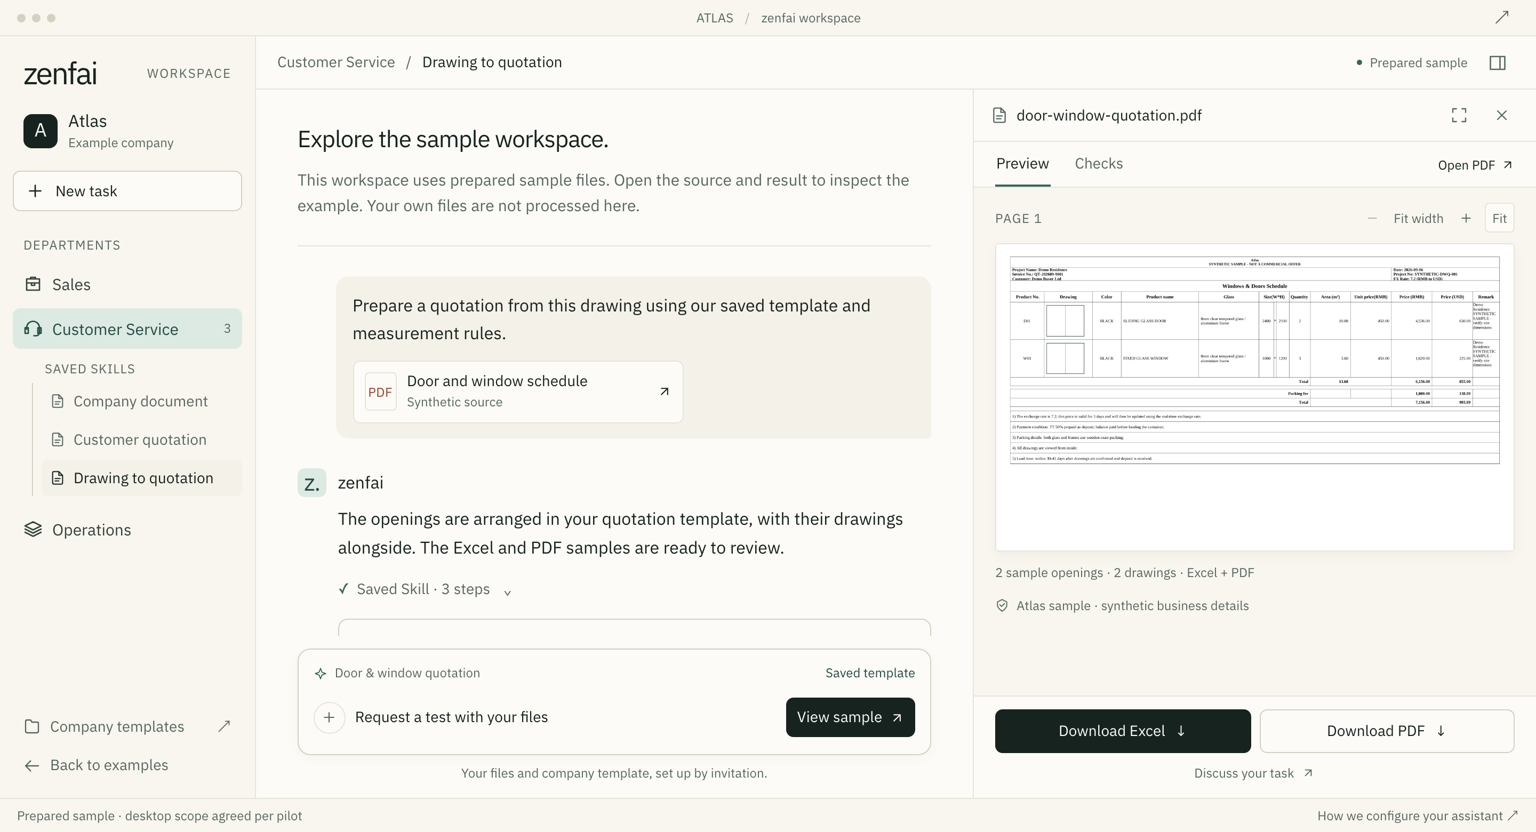1536x832 pixels.
Task: Select Drawing to quotation saved skill
Action: click(x=141, y=478)
